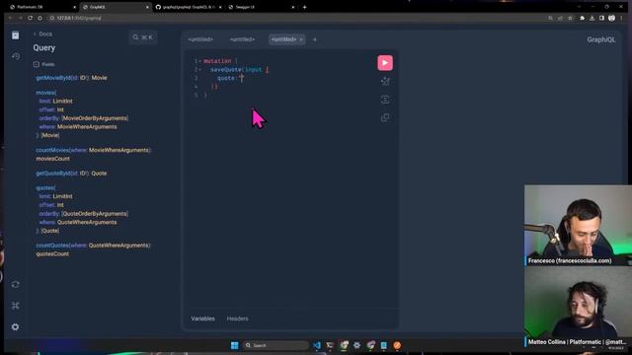
Task: Switch to the second untitled query tab
Action: coord(242,39)
